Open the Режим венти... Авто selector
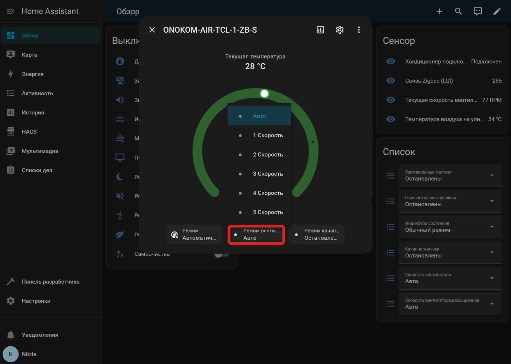The image size is (511, 364). coord(256,234)
